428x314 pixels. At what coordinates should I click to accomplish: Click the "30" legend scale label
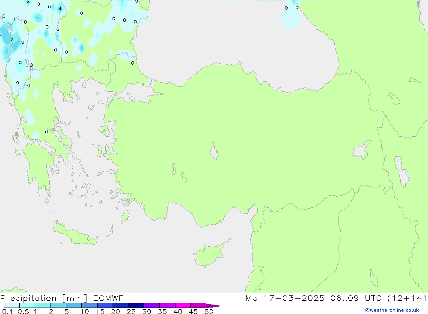point(146,311)
